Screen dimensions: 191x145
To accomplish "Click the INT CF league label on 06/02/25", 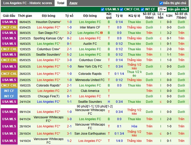I will (9, 96).
